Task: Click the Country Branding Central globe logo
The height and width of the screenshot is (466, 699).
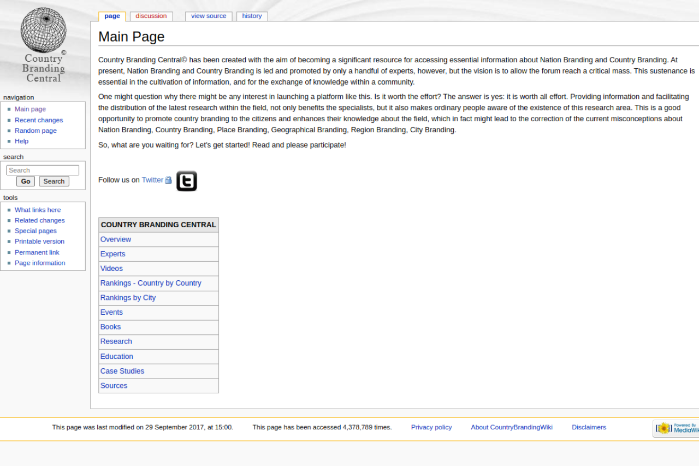Action: click(x=43, y=45)
